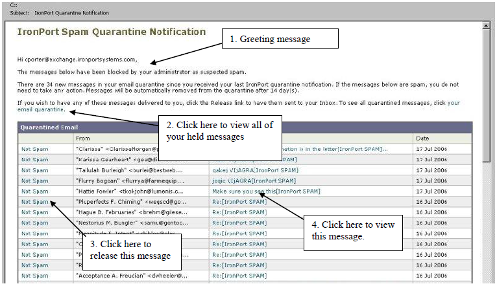Mark Flurry Bogdan's email as Not Spam
This screenshot has width=497, height=286.
[x=34, y=181]
